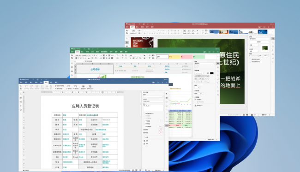The image size is (300, 172).
Task: Open key dropdown in document form settings panel
Action: pyautogui.click(x=153, y=96)
